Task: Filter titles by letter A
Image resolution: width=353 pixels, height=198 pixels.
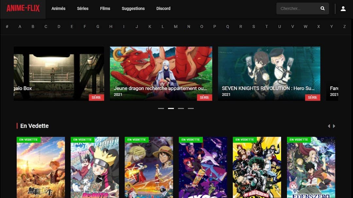Action: [x=20, y=26]
